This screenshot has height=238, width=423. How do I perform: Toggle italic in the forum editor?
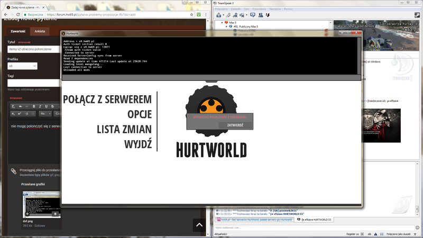tap(40, 107)
